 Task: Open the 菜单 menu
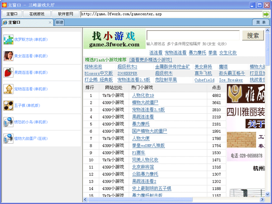260,22
